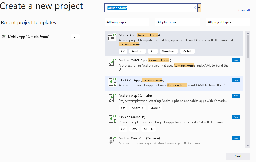Click the Android App (Xamarin) template icon
This screenshot has width=256, height=162.
[x=112, y=98]
